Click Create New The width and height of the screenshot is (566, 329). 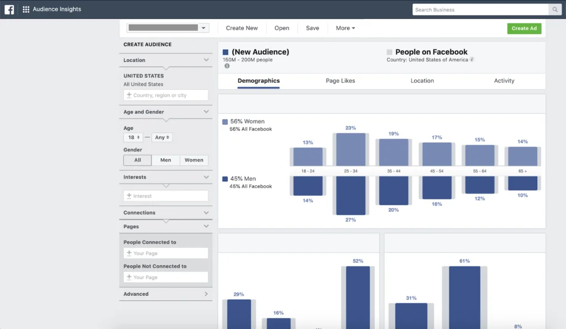[242, 28]
